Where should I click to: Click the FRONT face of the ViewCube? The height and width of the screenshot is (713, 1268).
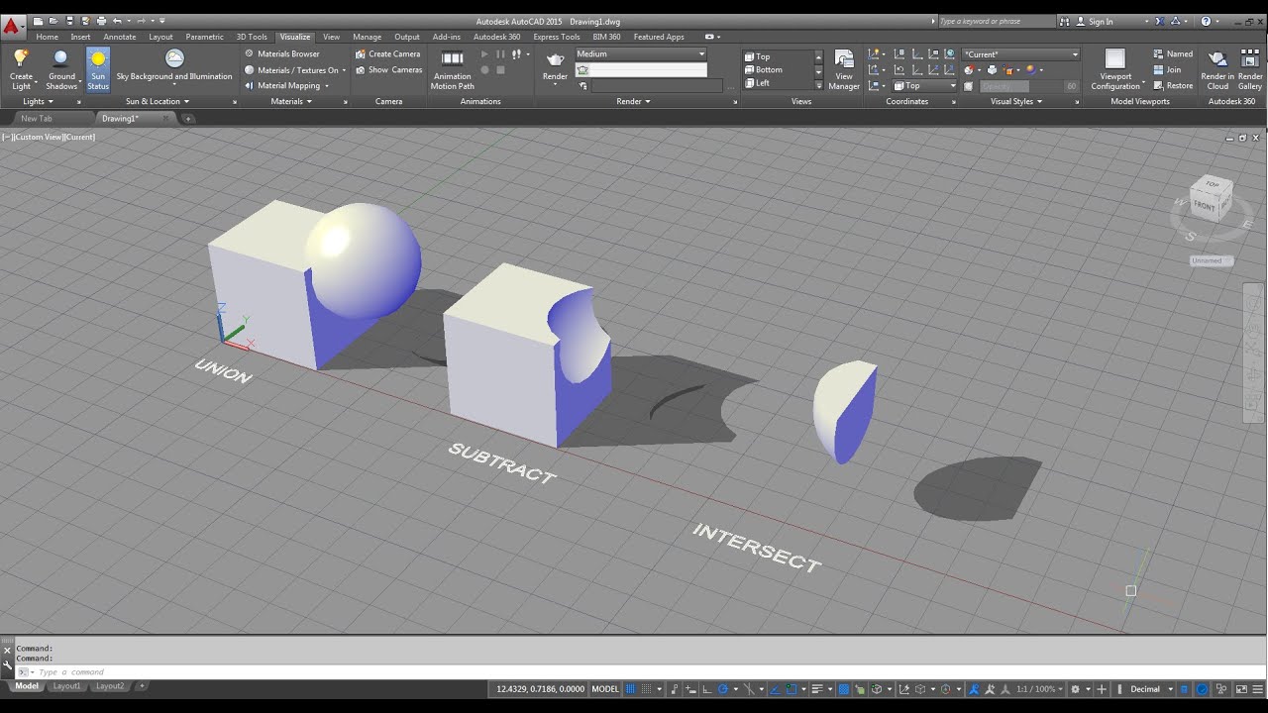[x=1205, y=205]
